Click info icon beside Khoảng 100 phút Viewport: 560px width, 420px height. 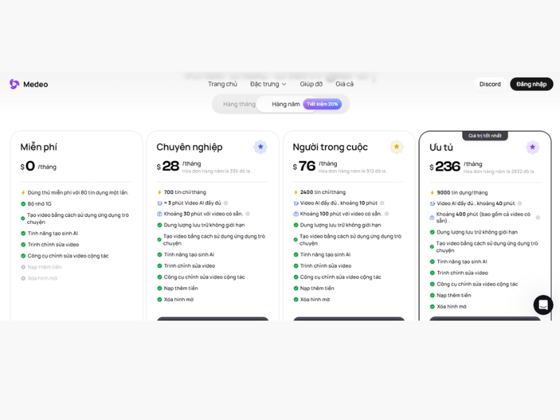[x=385, y=213]
